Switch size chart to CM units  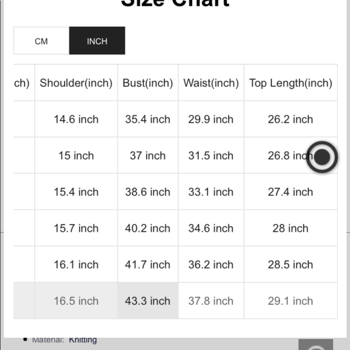coord(41,41)
